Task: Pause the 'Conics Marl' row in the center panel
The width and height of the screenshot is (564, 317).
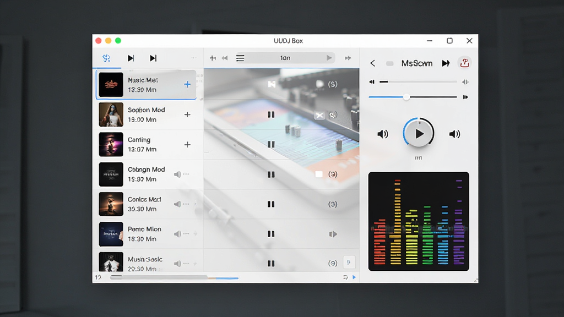Action: click(271, 204)
